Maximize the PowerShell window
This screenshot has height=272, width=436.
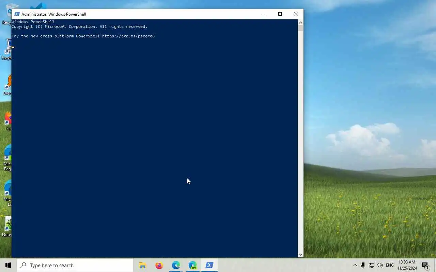point(280,14)
